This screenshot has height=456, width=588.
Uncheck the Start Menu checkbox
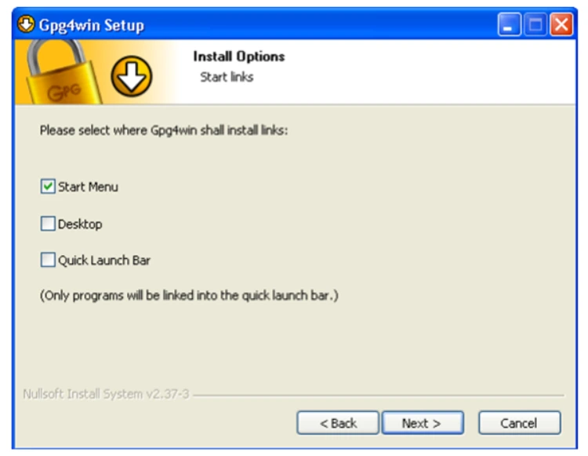[48, 187]
